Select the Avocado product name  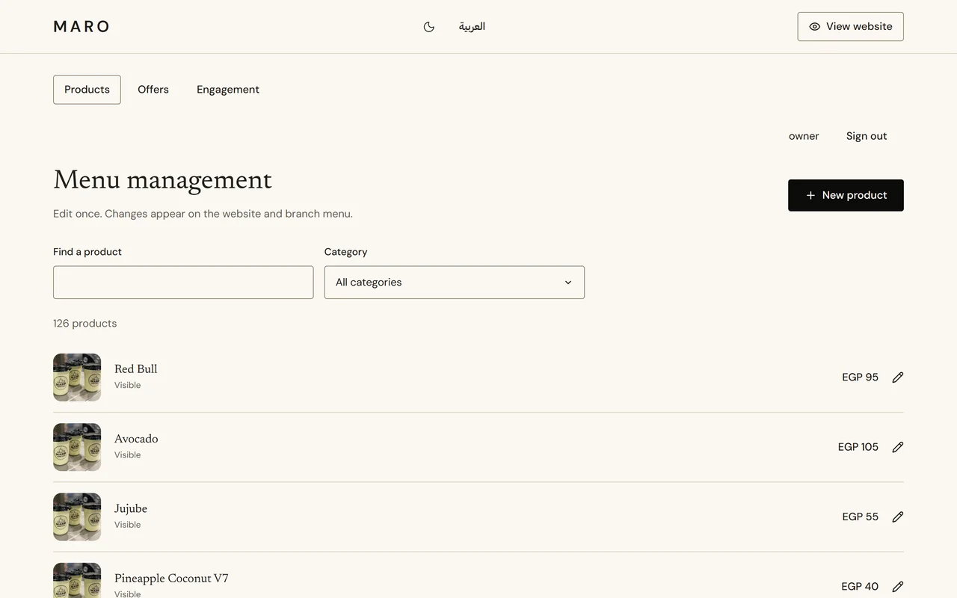pyautogui.click(x=136, y=439)
